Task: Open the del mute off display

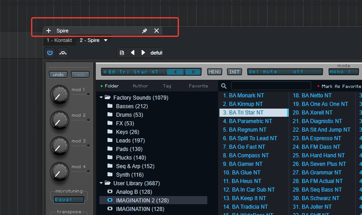Action: click(285, 72)
